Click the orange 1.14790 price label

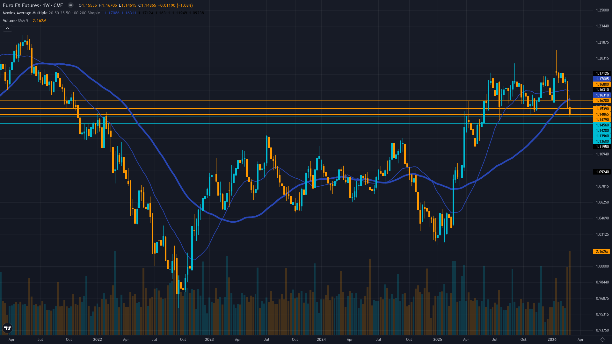point(601,120)
